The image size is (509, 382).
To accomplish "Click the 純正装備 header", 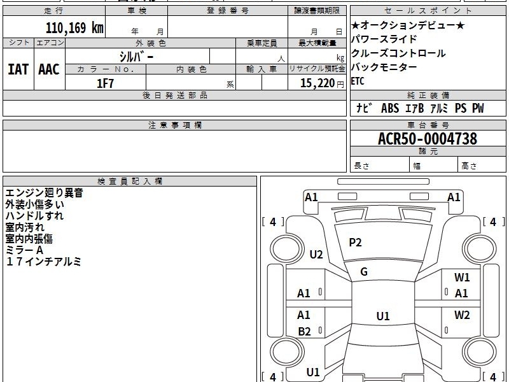I will 428,95.
